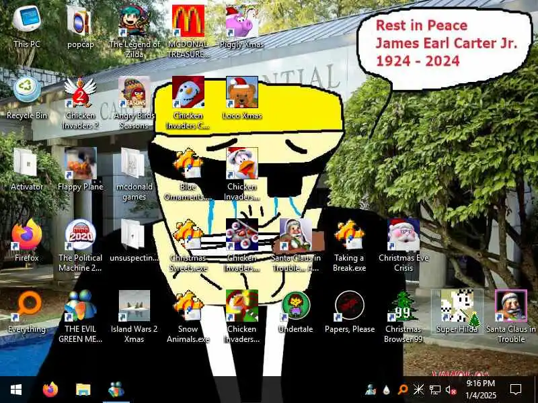Launch Taking a Break.exe

[349, 245]
